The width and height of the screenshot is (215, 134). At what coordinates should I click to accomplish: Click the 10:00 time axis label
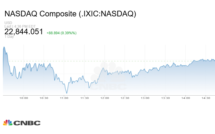pos(24,98)
